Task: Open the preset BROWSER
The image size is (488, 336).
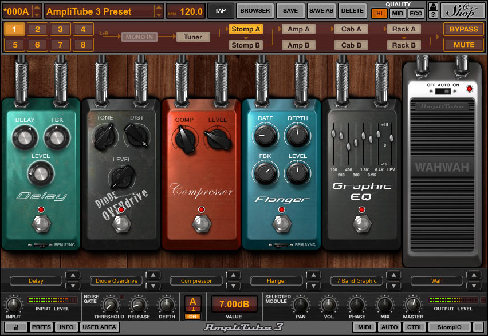Action: click(255, 11)
